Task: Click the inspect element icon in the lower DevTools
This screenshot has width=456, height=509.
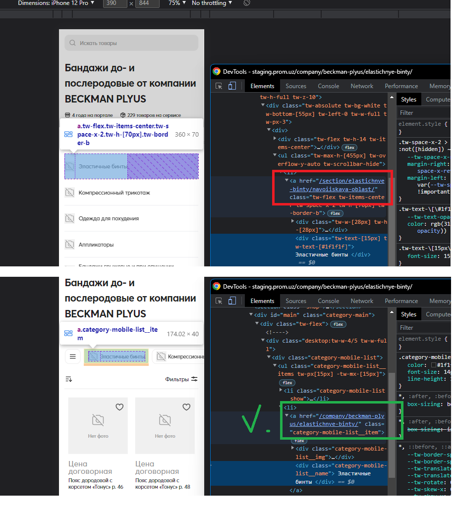Action: point(219,301)
